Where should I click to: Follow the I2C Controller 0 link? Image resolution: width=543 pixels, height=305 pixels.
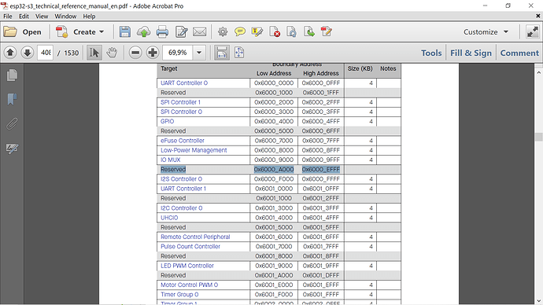pyautogui.click(x=182, y=208)
